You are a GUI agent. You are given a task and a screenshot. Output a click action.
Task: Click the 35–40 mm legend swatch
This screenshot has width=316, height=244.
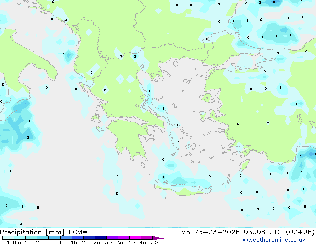click(x=123, y=238)
